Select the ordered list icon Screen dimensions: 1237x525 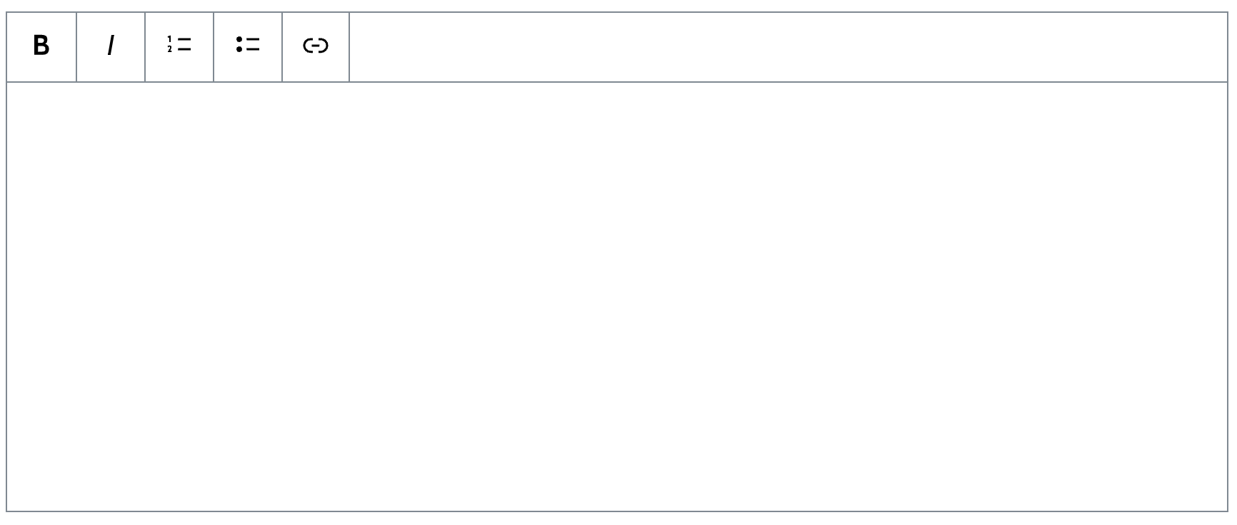(179, 46)
